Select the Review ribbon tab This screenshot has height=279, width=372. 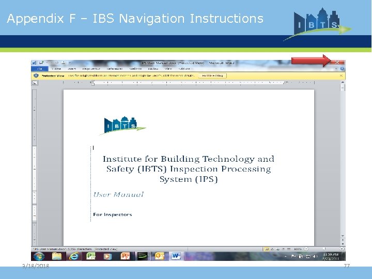point(153,69)
